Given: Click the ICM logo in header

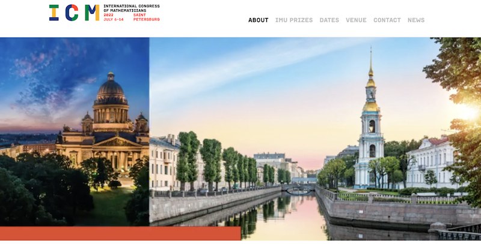Looking at the screenshot, I should 104,13.
